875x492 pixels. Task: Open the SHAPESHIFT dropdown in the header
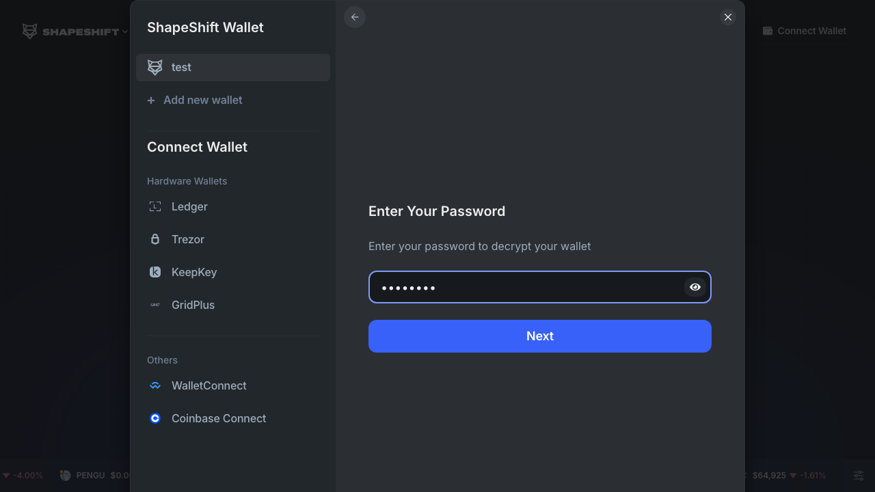[x=75, y=31]
